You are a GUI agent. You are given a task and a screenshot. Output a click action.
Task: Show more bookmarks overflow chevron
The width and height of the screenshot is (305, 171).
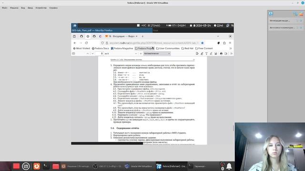231,48
